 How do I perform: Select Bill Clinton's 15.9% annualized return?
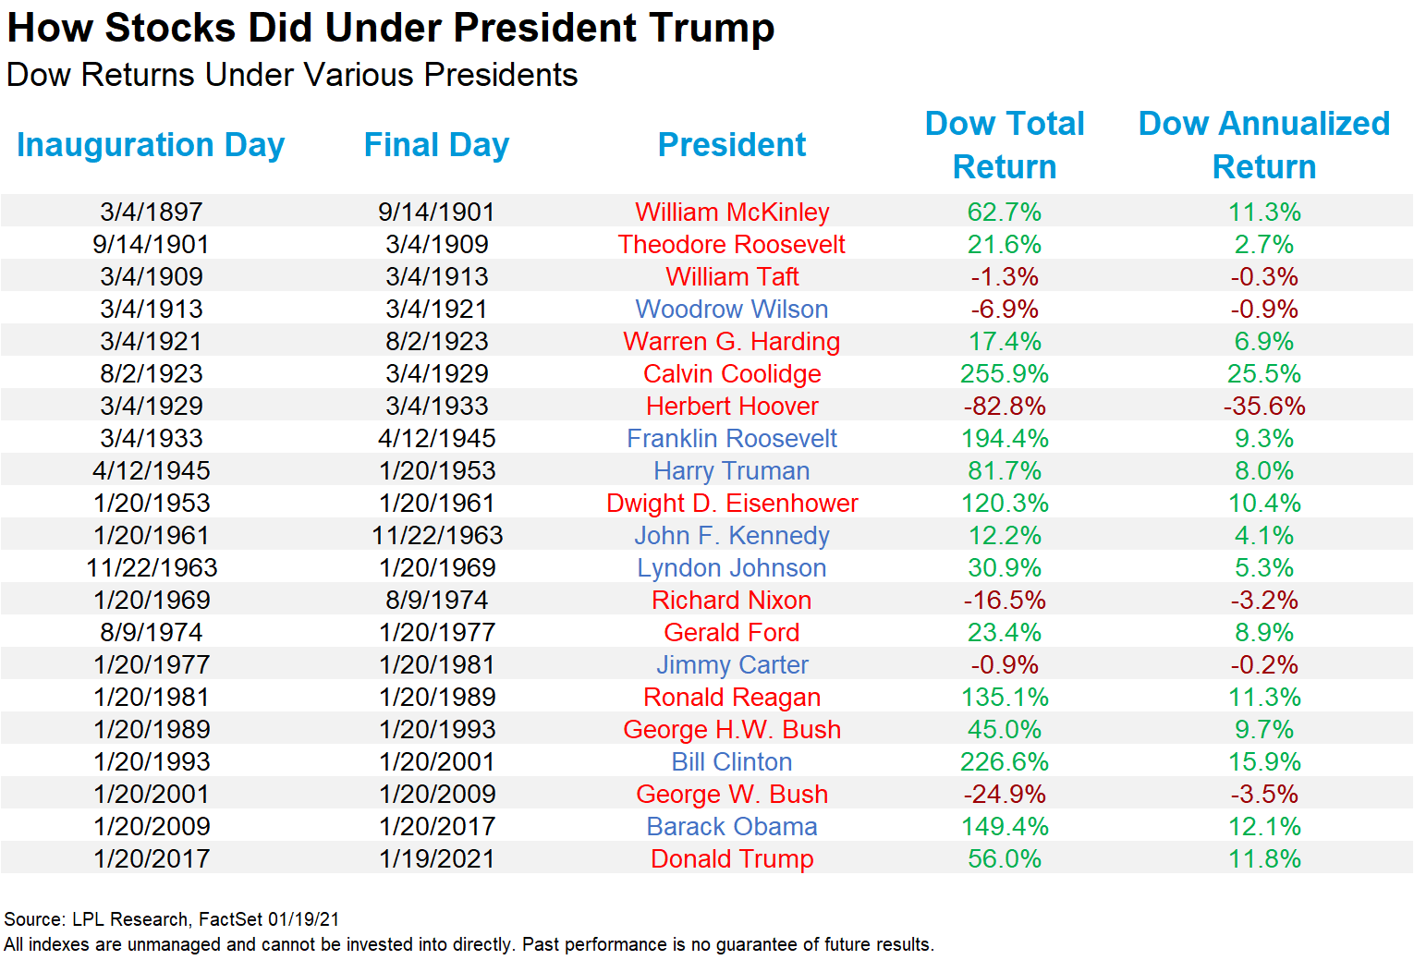1264,762
